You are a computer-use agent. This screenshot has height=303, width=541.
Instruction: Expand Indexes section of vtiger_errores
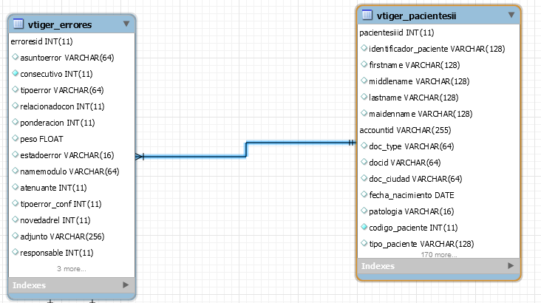[126, 285]
